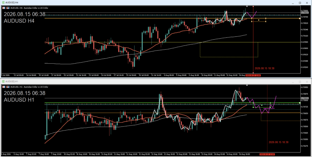Viewport: 312px width, 157px height.
Task: Click the white chart shift triangle in H1 chart
Action: pyautogui.click(x=247, y=85)
